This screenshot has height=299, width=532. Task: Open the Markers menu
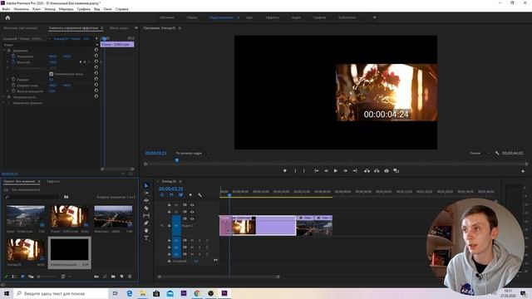66,9
